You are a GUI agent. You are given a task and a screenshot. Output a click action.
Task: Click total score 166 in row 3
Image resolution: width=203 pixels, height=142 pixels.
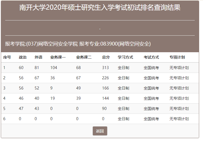pos(105,88)
